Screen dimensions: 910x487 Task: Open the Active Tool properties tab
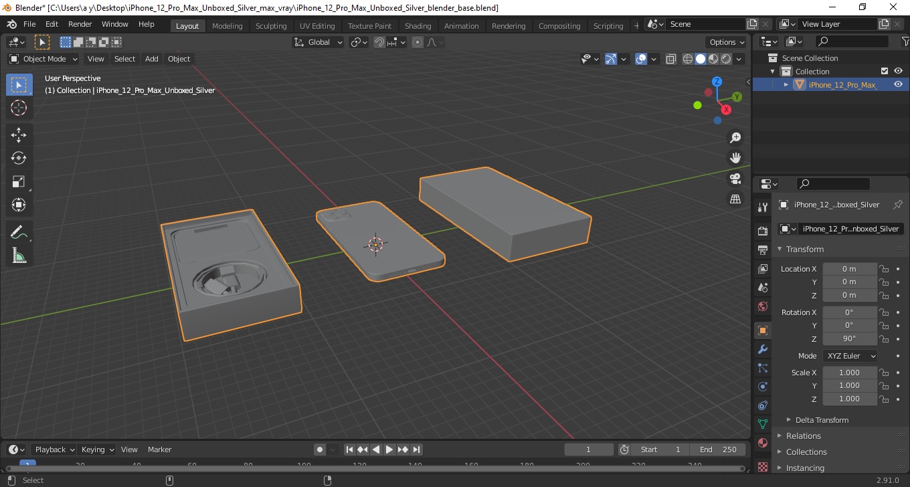(762, 207)
